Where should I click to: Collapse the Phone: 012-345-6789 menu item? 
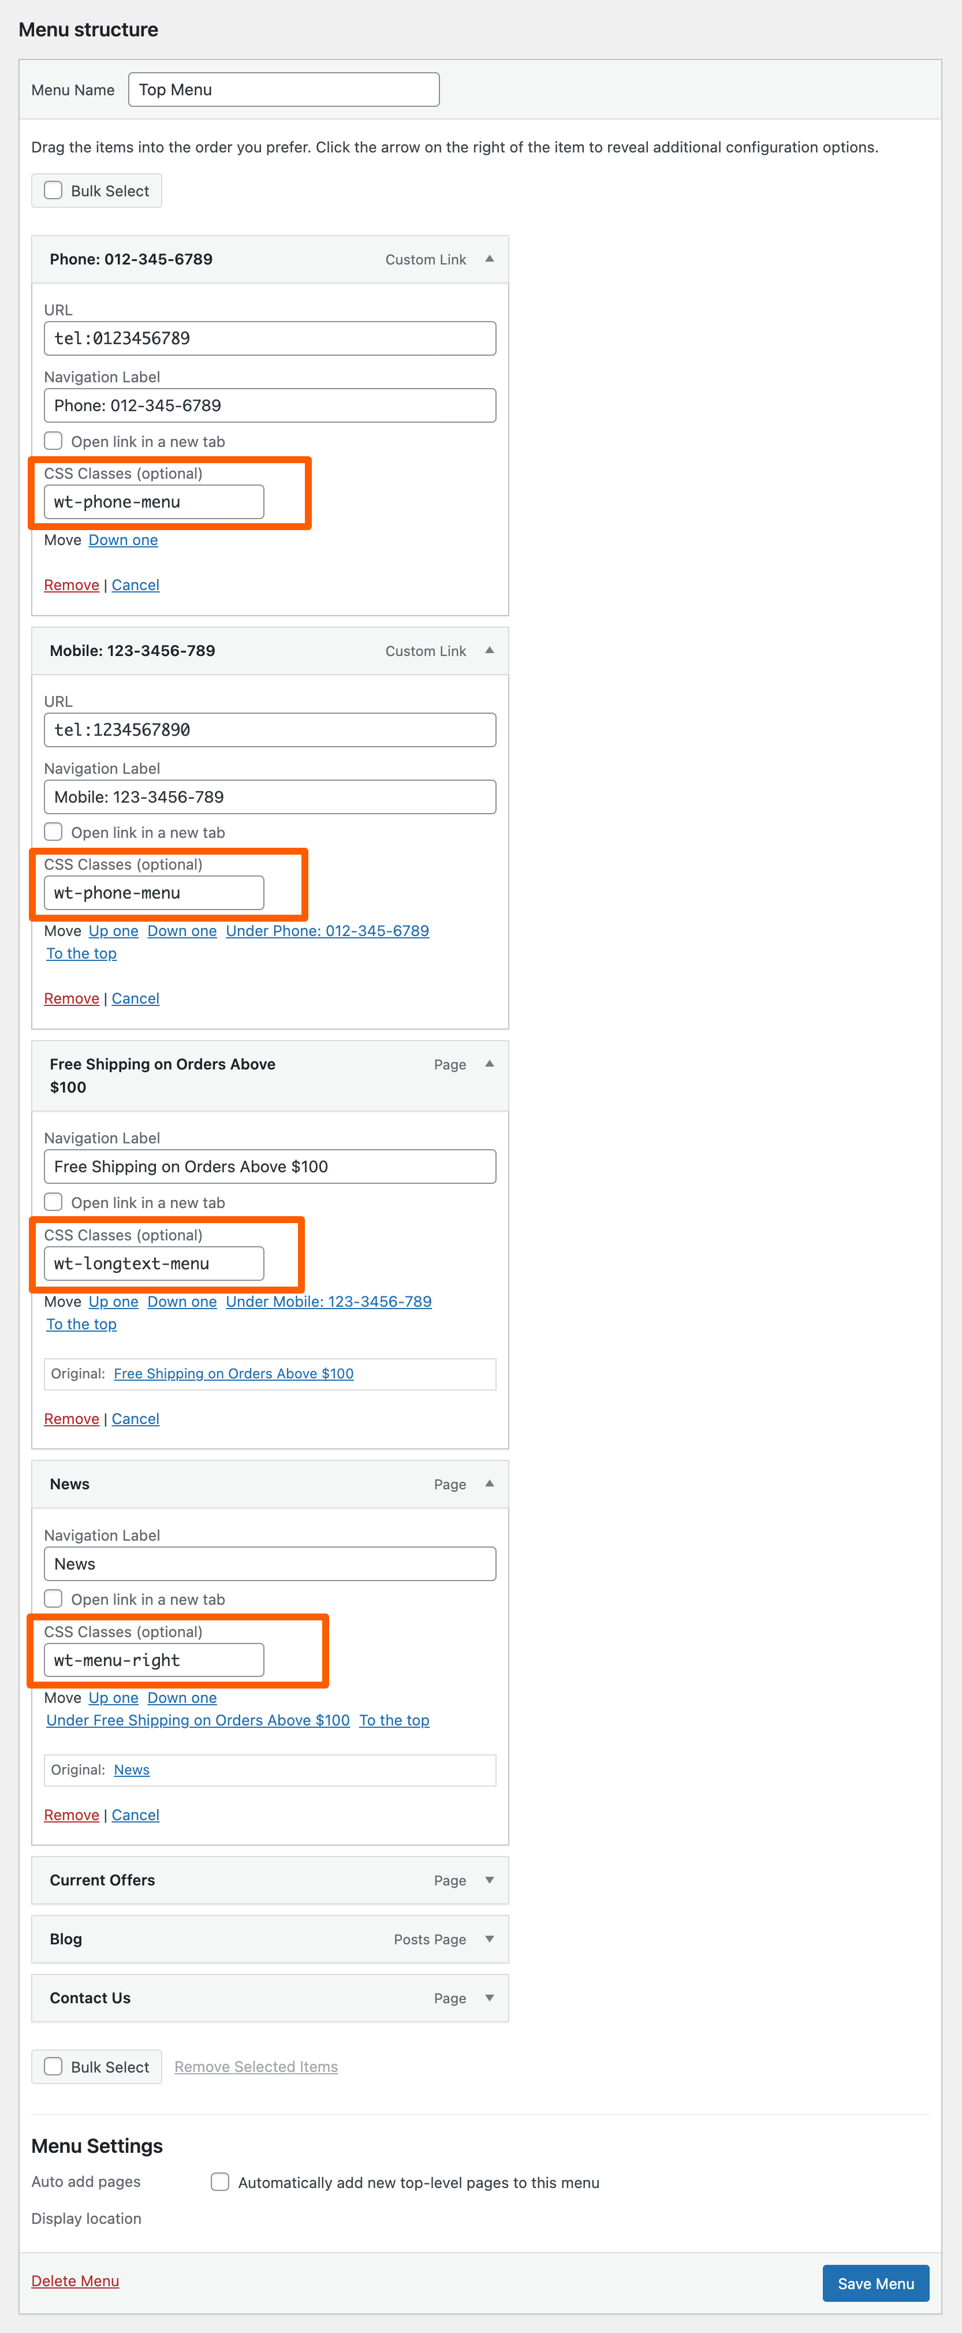click(x=489, y=259)
